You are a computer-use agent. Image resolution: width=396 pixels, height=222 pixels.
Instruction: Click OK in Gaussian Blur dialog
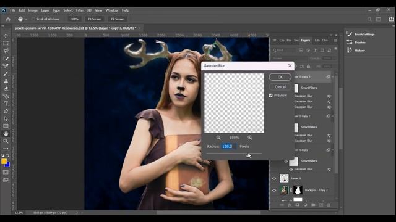[x=280, y=77]
